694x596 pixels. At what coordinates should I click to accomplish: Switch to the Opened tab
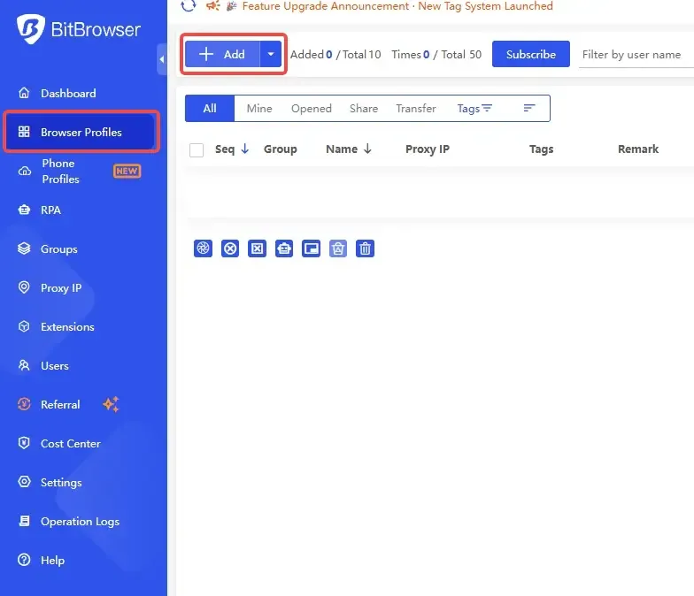coord(311,109)
